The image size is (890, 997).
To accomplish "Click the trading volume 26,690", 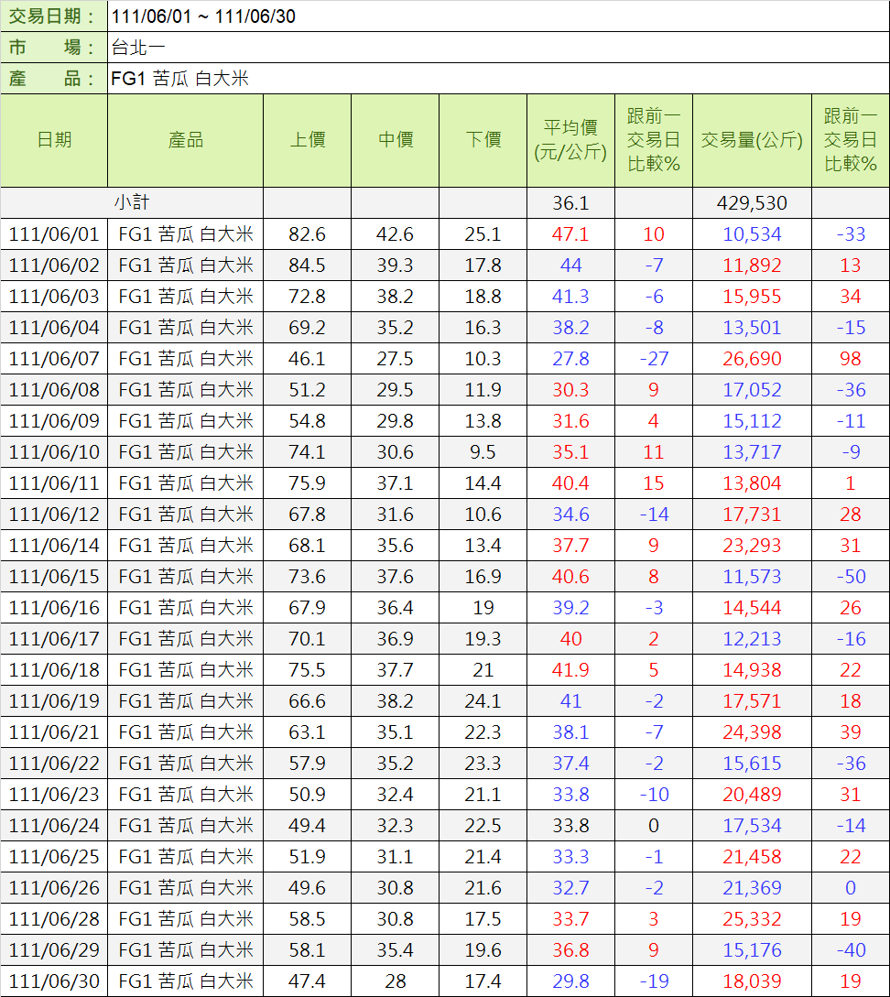I will 752,358.
